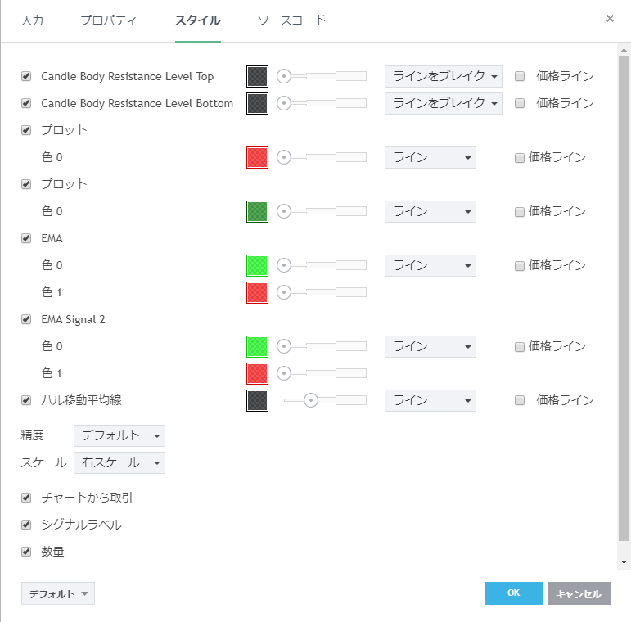Enable 価格ライン for ハル移動平均線
This screenshot has width=631, height=622.
(x=520, y=400)
